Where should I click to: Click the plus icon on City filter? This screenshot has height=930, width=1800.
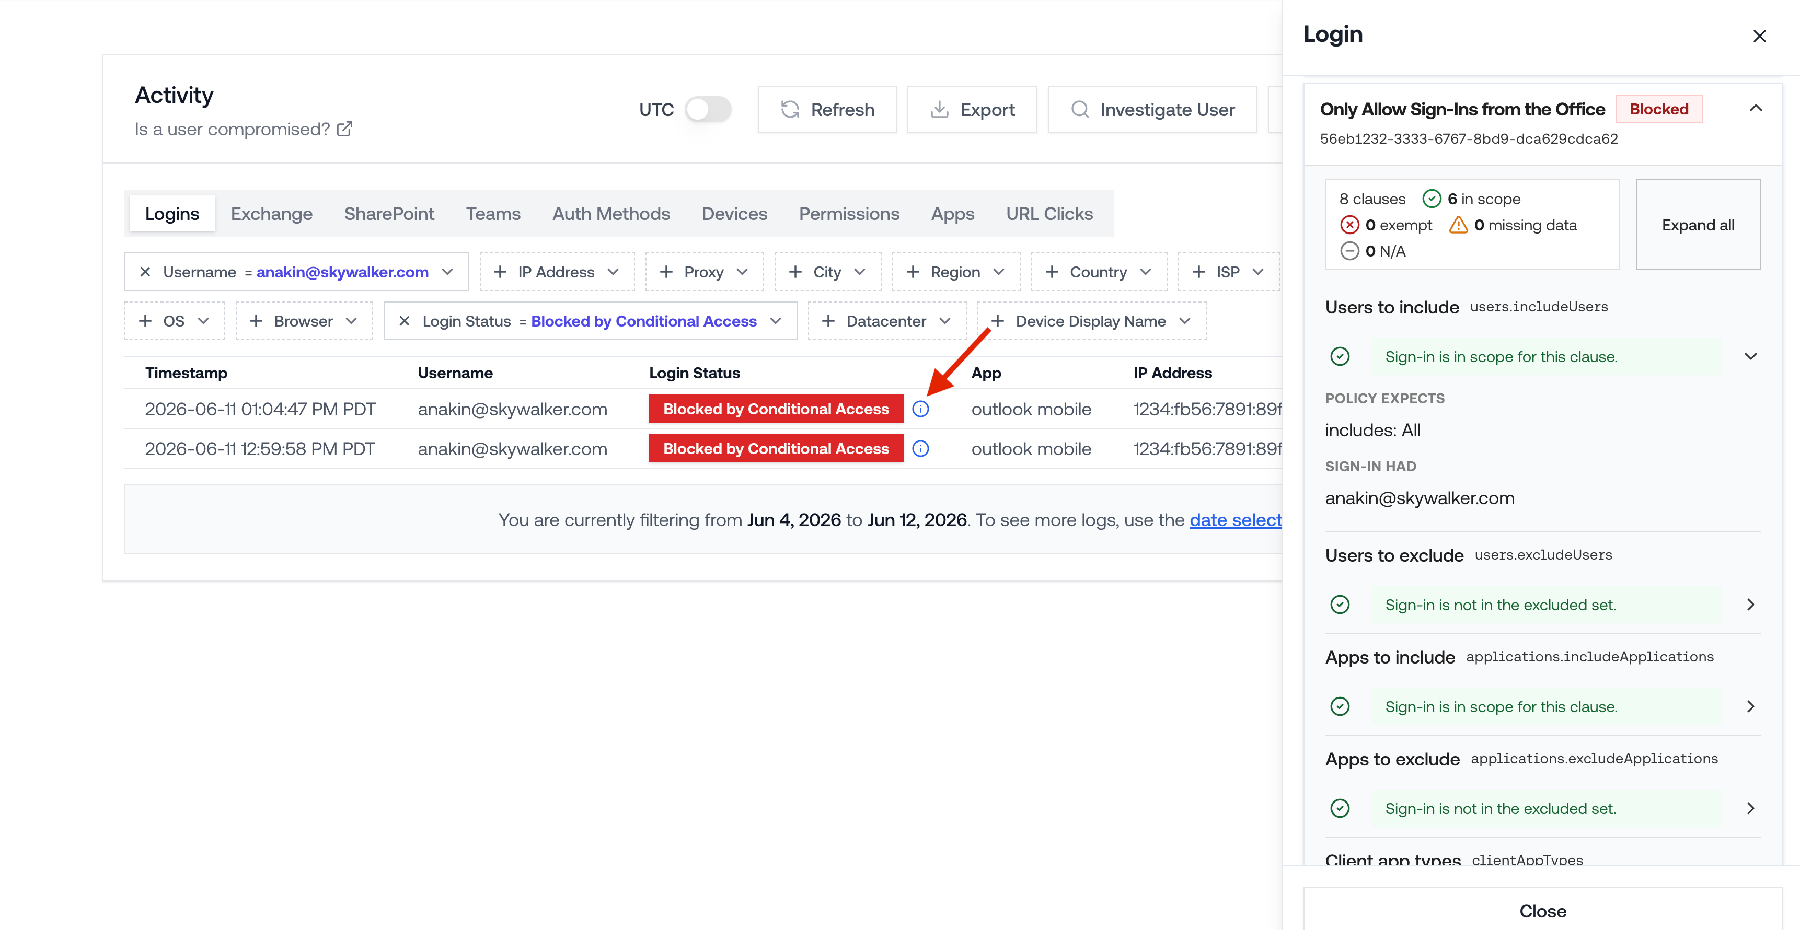[x=795, y=272]
